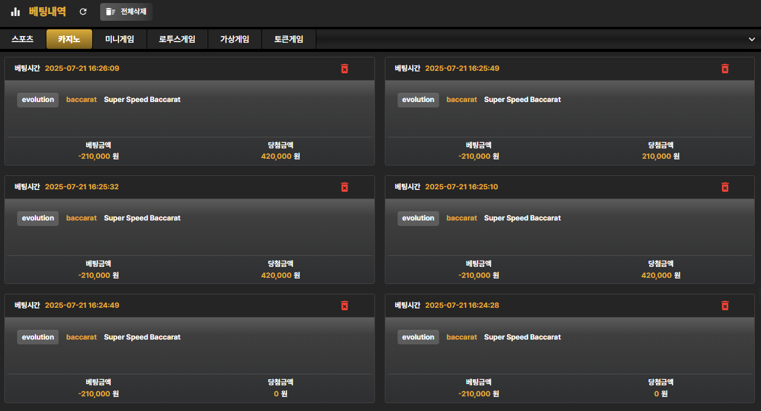Click the bar chart icon beside 베팅내역
Image resolution: width=761 pixels, height=411 pixels.
click(x=15, y=12)
